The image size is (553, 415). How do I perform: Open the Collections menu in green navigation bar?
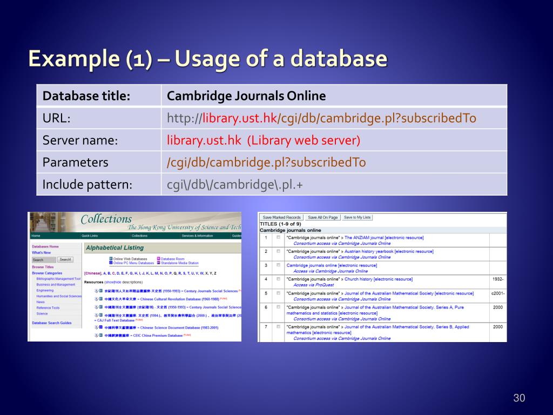click(140, 236)
